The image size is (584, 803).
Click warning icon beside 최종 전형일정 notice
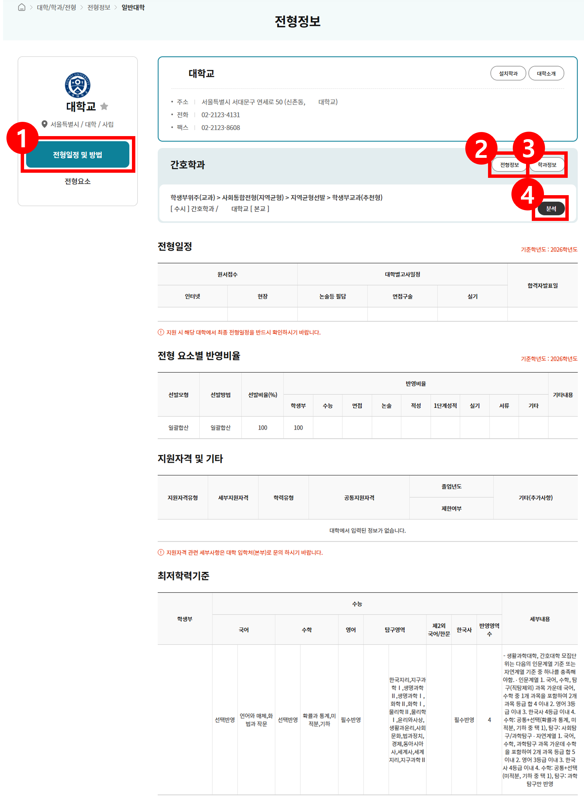pos(161,332)
